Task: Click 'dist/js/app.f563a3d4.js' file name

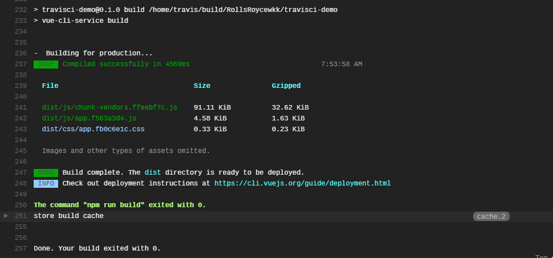Action: (90, 119)
